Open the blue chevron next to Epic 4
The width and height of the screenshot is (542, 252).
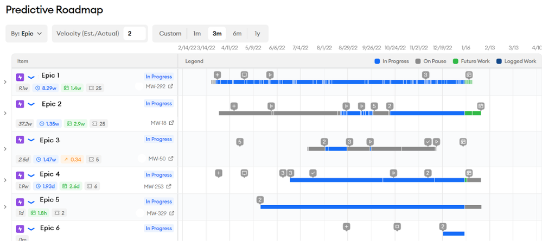[31, 175]
